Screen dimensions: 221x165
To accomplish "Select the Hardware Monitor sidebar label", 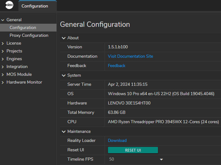I will click(24, 82).
